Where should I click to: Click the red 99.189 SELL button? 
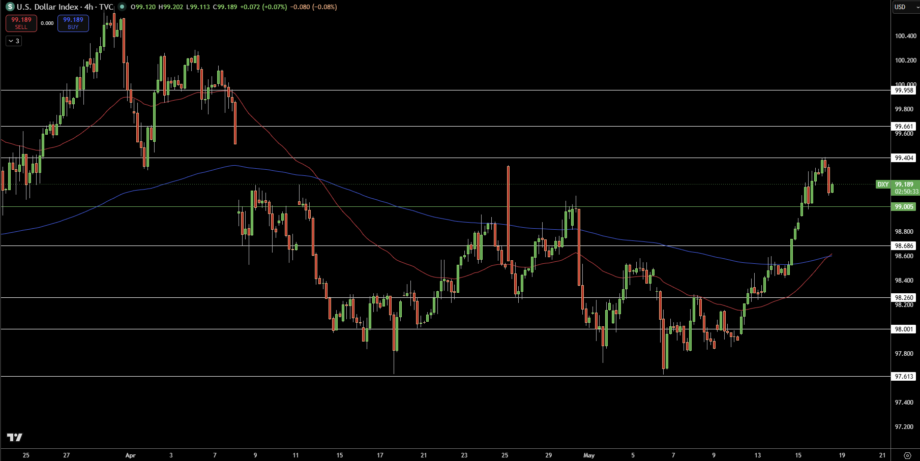pyautogui.click(x=21, y=23)
